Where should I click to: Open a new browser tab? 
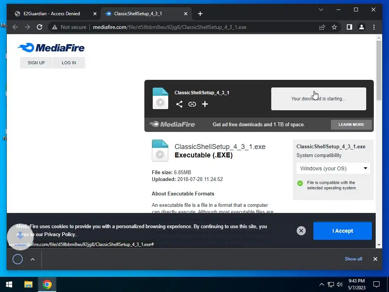click(x=200, y=14)
